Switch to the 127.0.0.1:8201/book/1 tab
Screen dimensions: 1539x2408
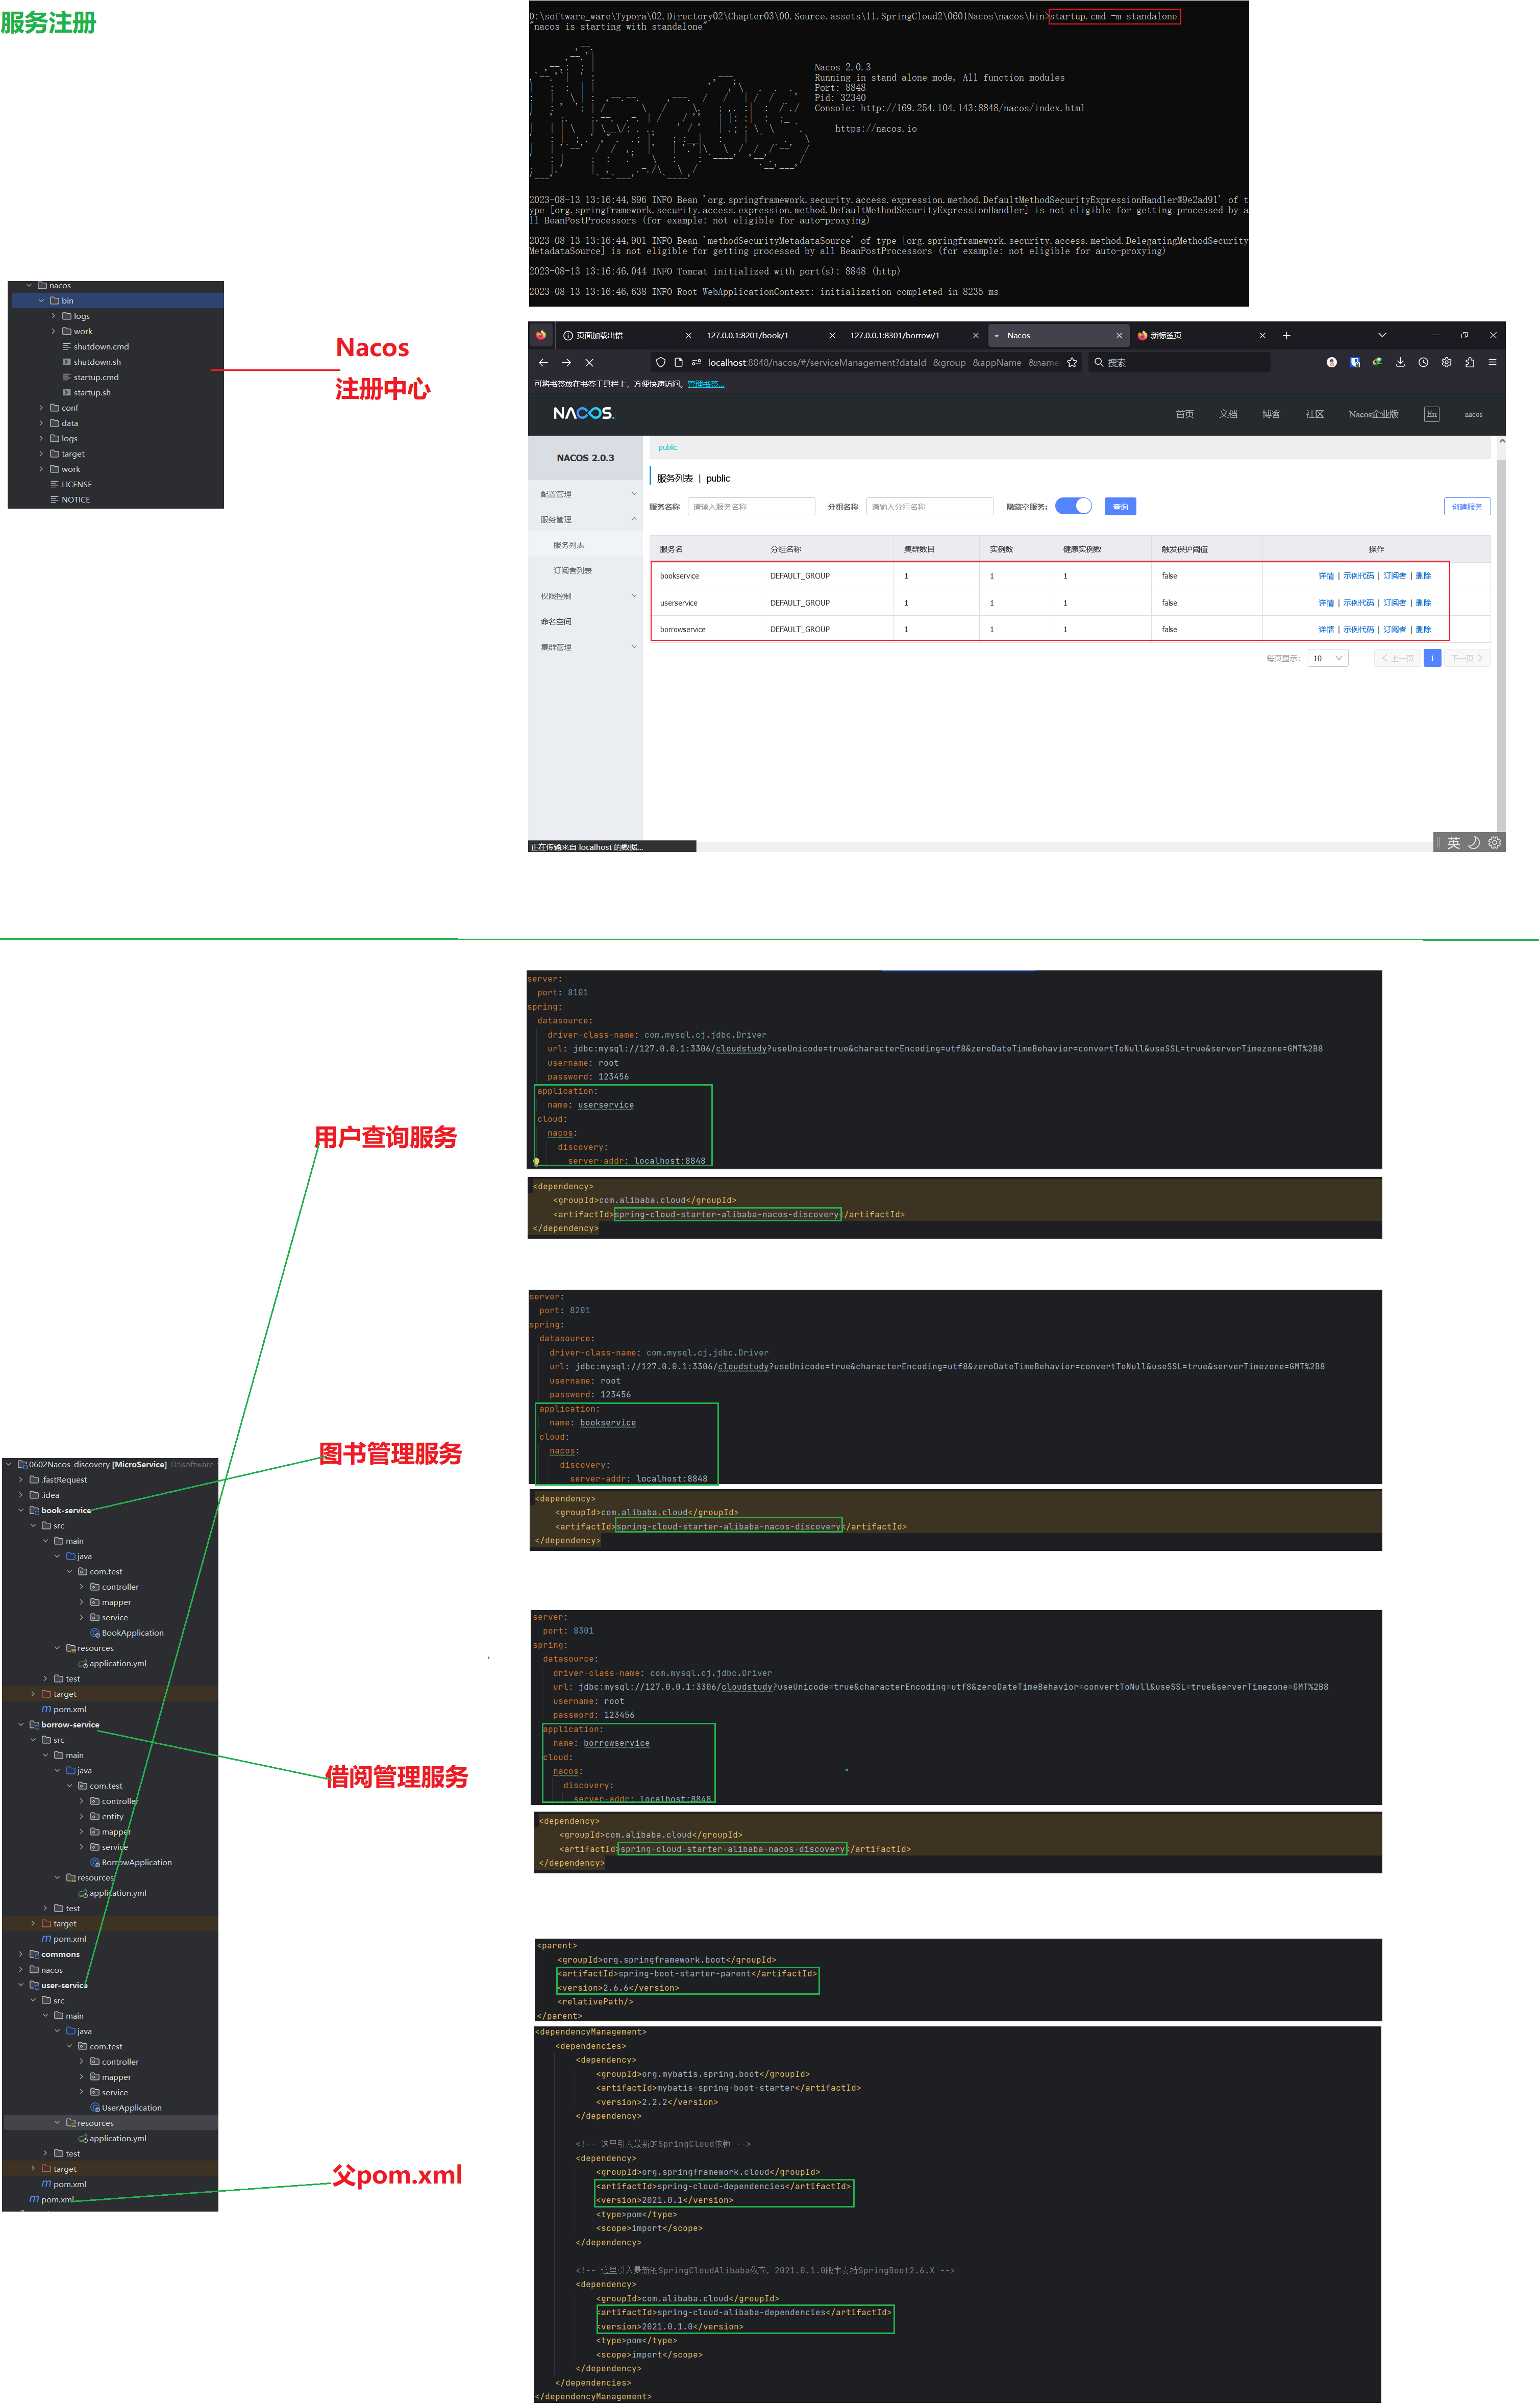click(747, 336)
